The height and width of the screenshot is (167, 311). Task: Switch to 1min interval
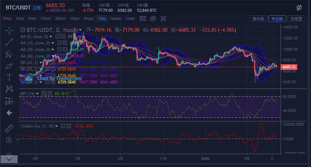pos(20,19)
